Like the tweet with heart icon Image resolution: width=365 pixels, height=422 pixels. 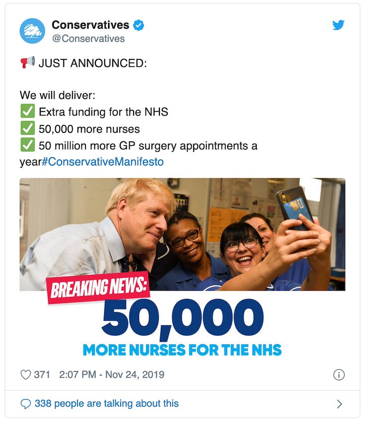click(x=26, y=375)
